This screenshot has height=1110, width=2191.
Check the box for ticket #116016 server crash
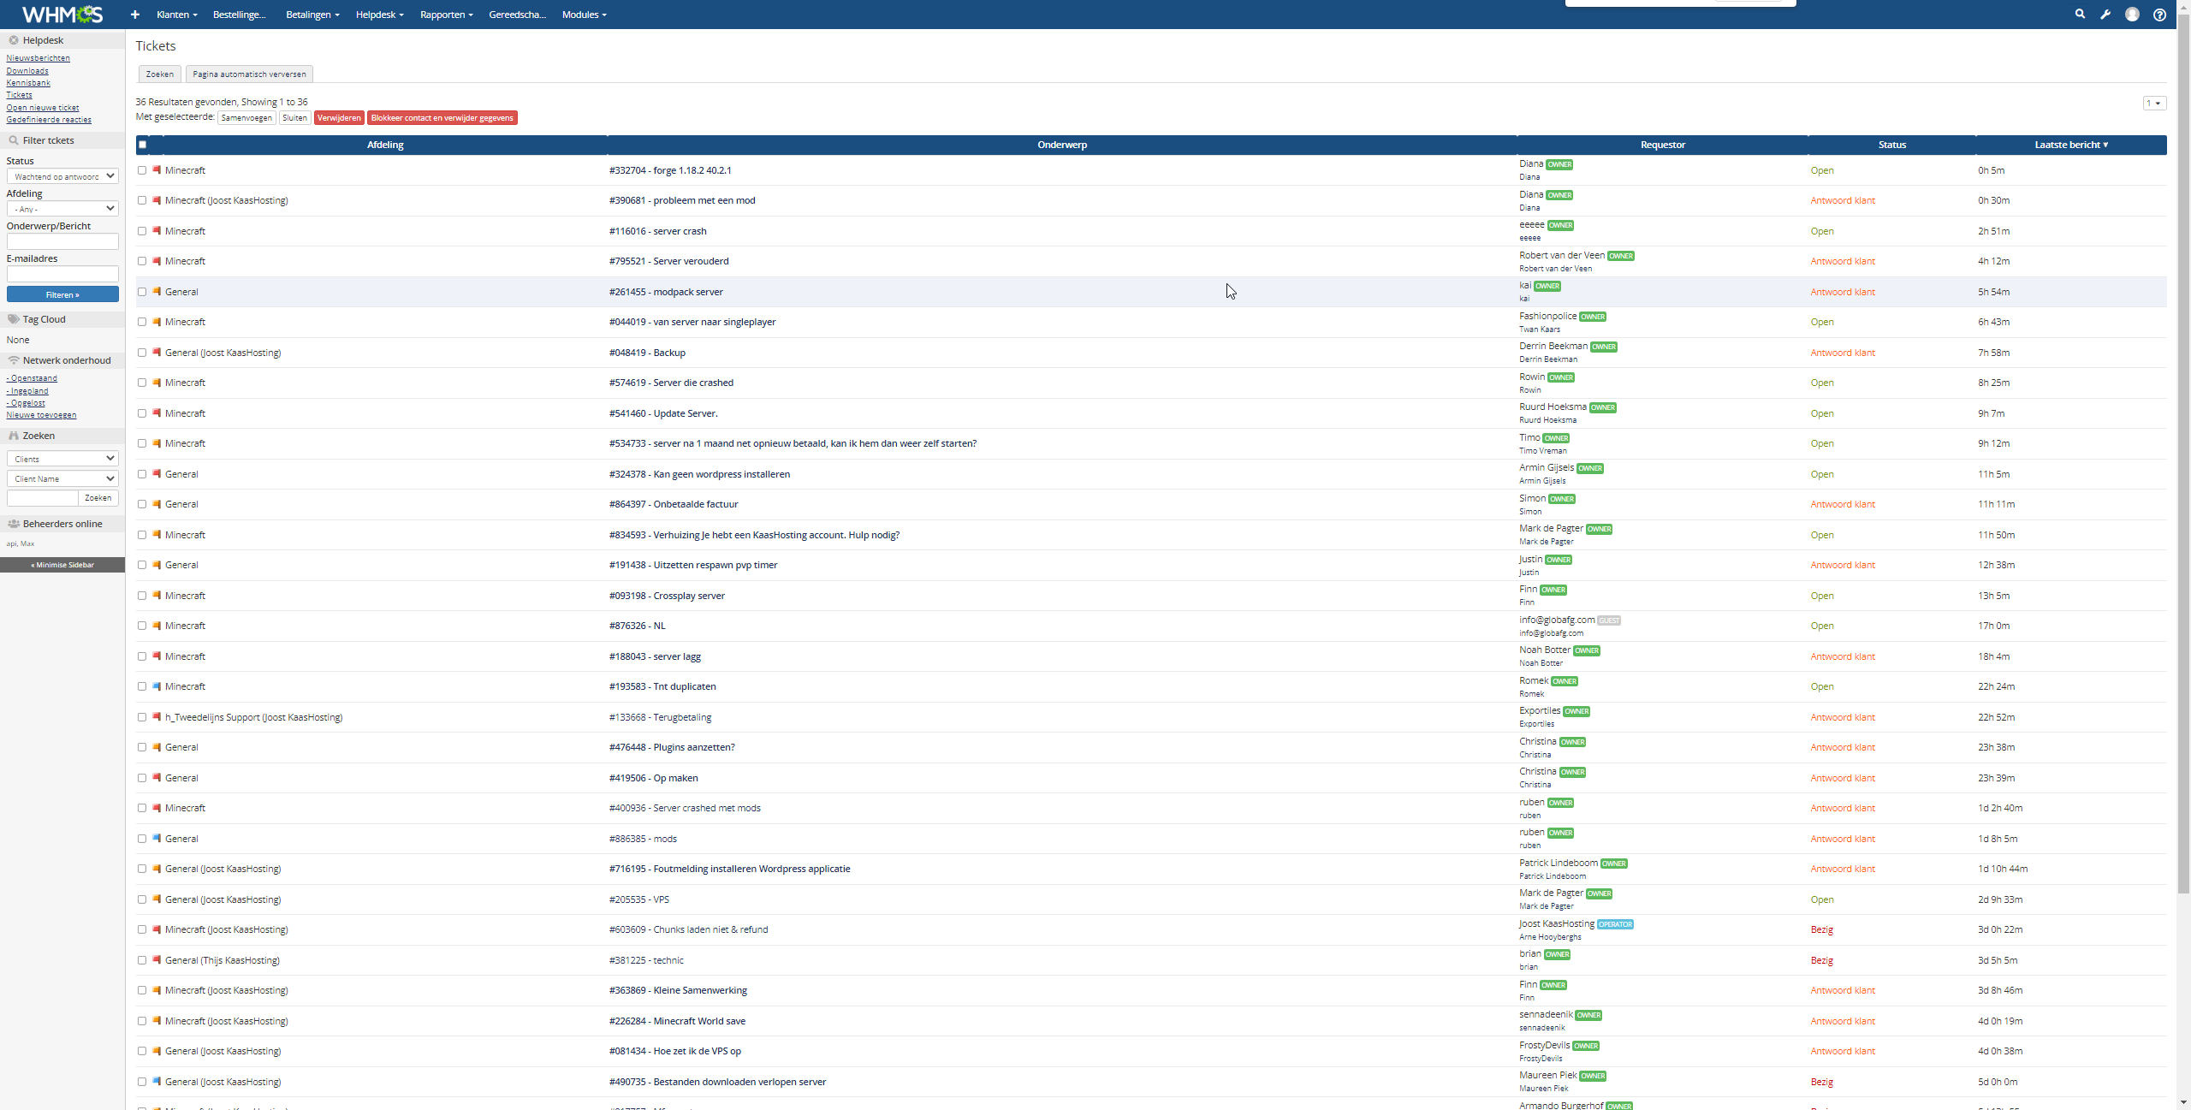(142, 231)
